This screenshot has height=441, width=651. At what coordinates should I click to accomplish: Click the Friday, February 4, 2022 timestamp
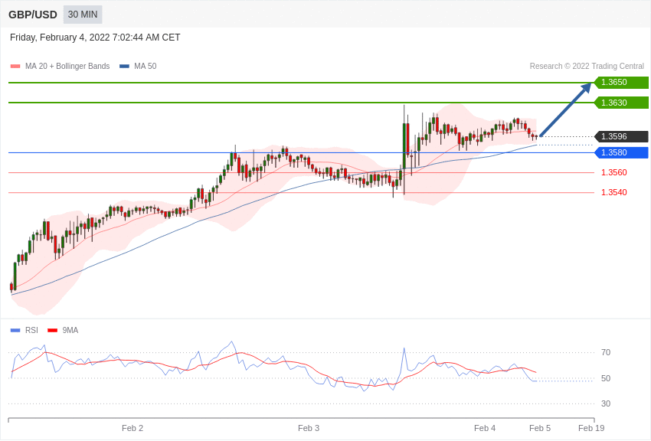tap(95, 38)
